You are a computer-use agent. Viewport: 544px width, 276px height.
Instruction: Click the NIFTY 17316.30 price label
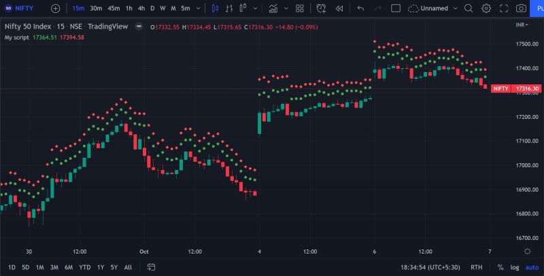click(516, 89)
